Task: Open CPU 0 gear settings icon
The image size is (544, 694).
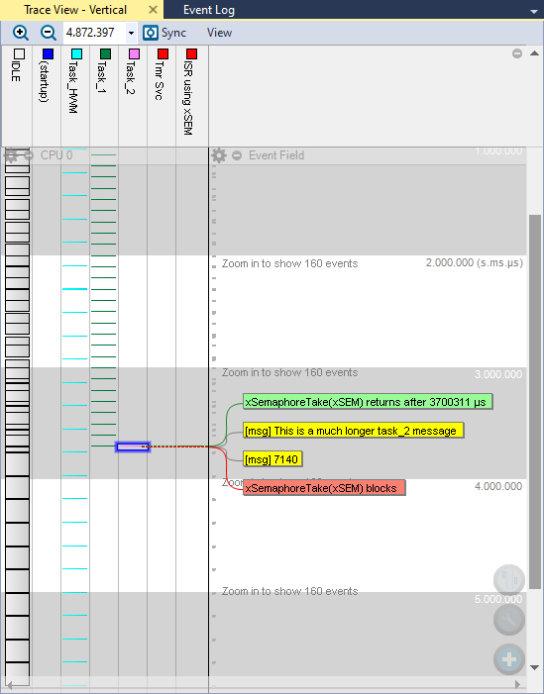Action: [11, 155]
